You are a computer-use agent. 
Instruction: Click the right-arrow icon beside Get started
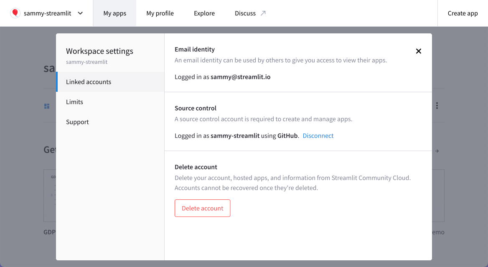pos(436,151)
